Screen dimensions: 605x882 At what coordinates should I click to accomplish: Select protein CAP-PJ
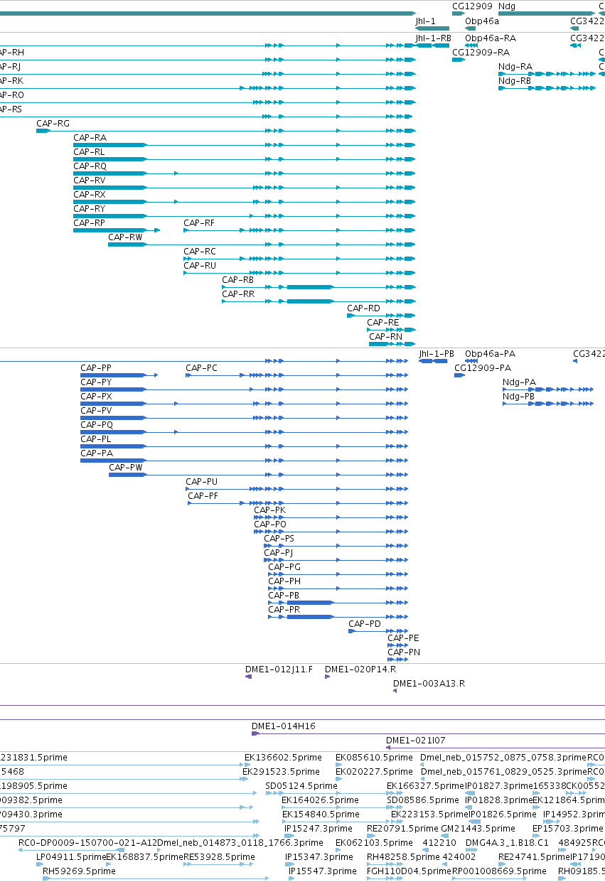coord(279,552)
